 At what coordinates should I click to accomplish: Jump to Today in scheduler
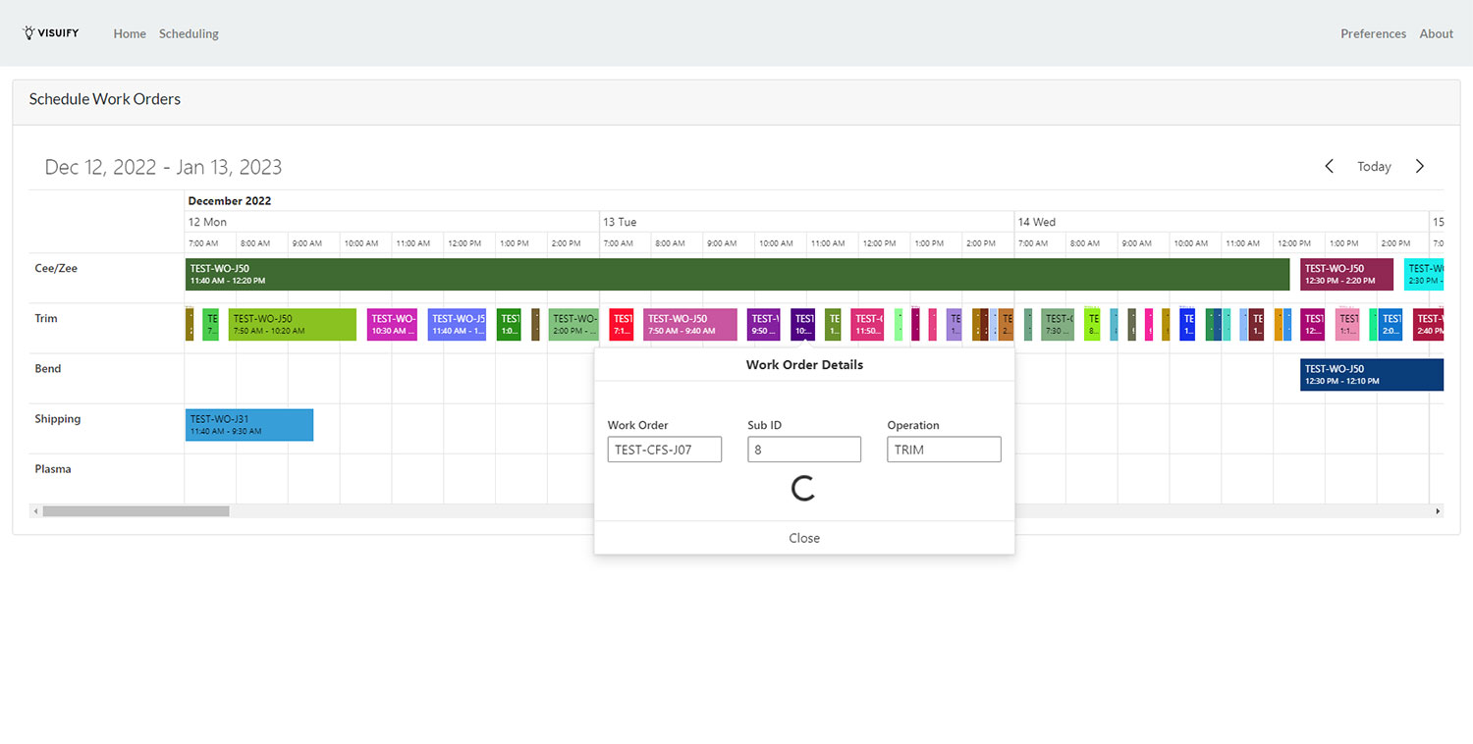[1374, 167]
